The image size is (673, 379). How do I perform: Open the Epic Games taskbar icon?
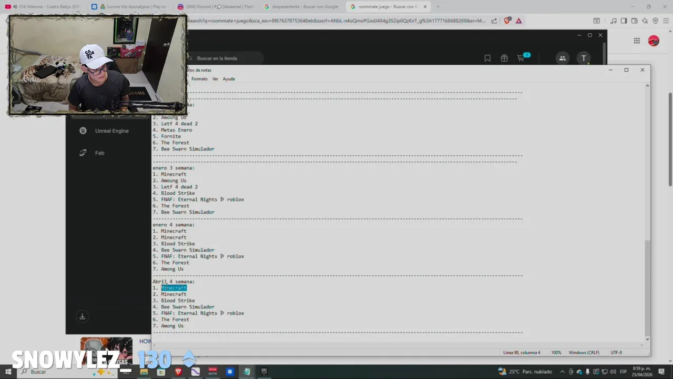264,372
